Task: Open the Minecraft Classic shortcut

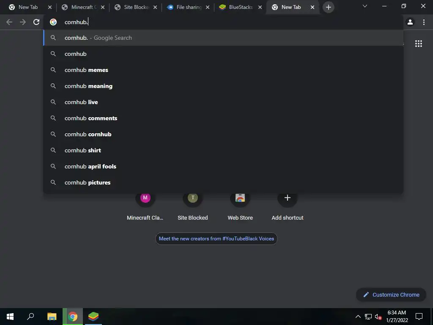Action: (x=145, y=206)
